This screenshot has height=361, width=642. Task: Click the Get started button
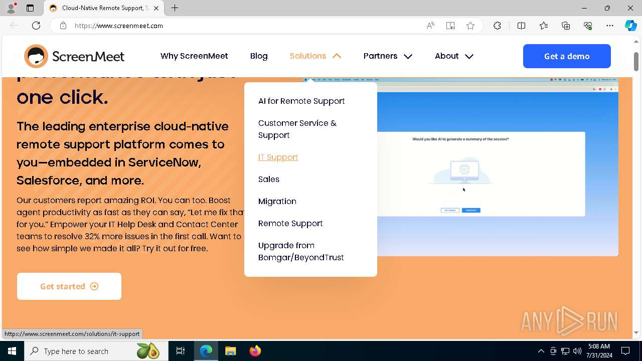[69, 286]
